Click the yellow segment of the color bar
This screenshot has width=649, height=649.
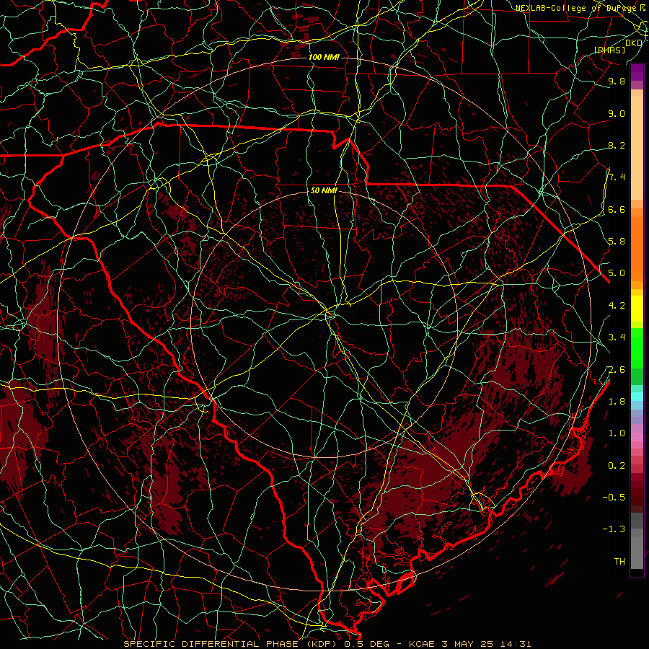pos(637,309)
